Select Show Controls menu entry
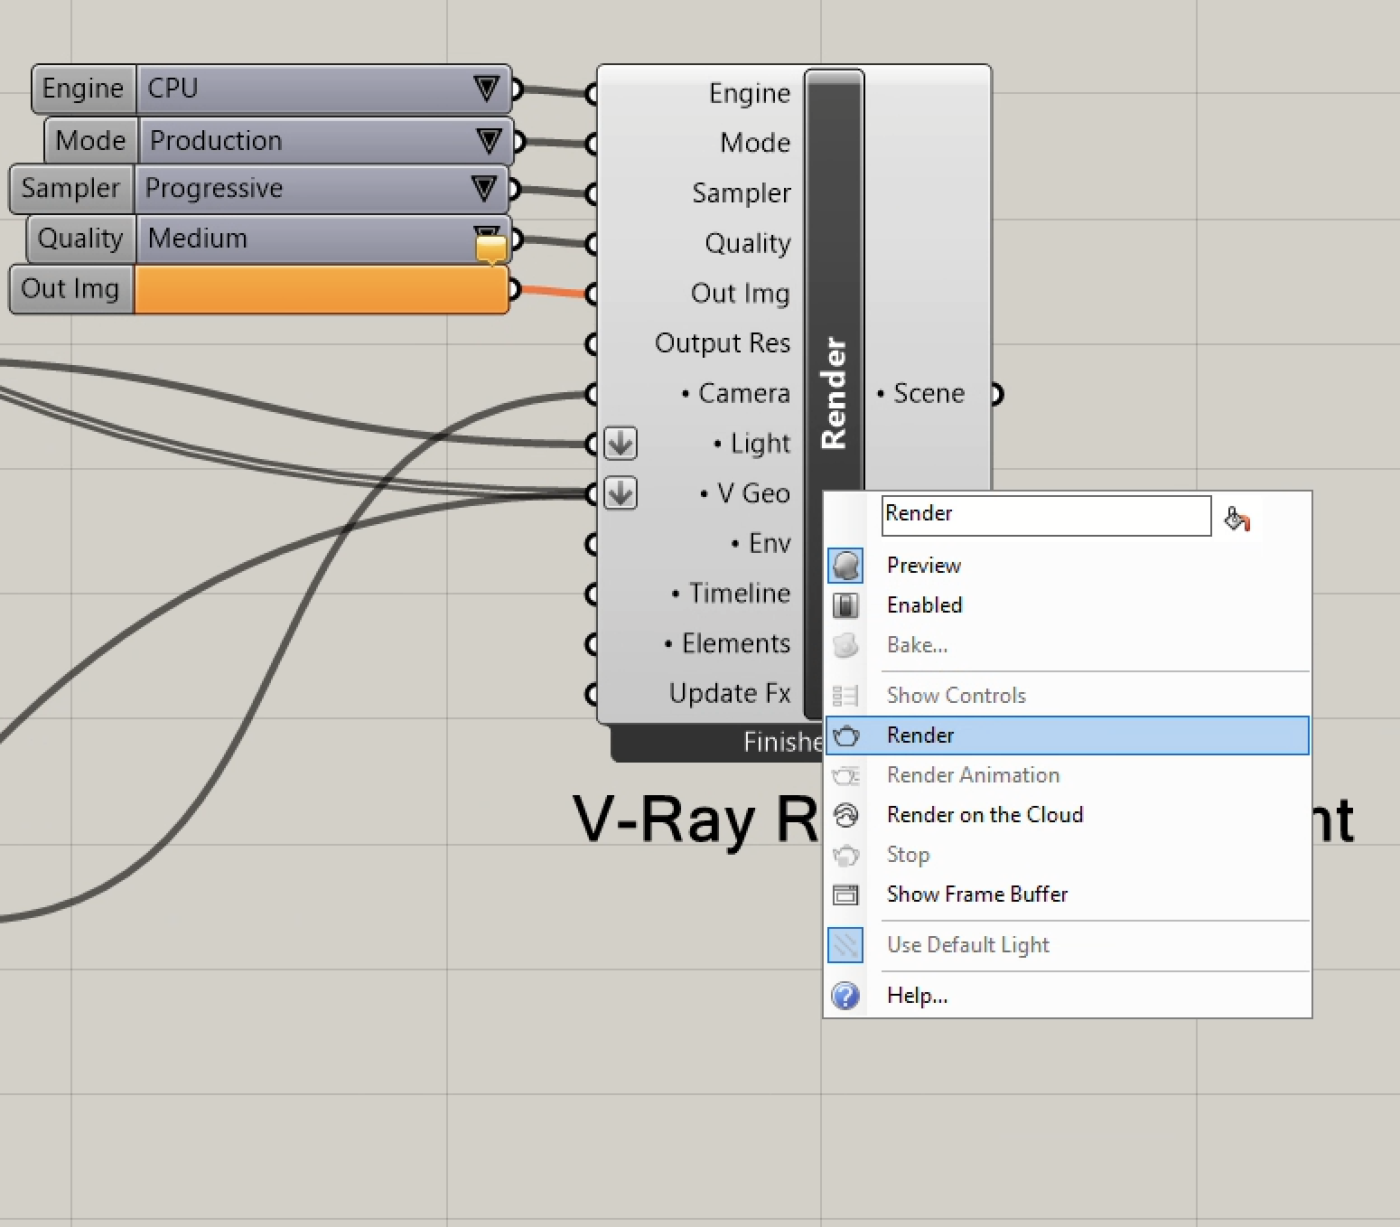 (x=1068, y=696)
